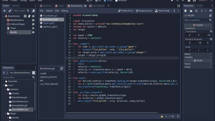This screenshot has width=215, height=121.
Task: Click the code editor horizontal scrollbar
Action: tap(112, 113)
